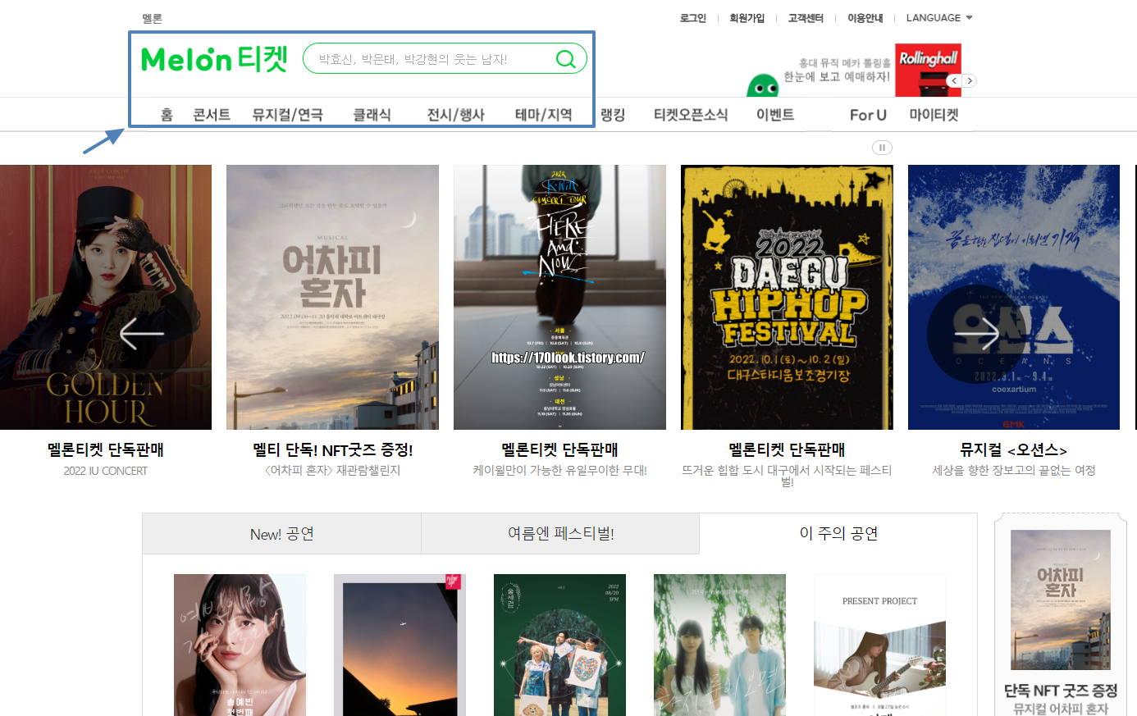Click the 뮤지컬 <오션스> title

tap(1014, 449)
